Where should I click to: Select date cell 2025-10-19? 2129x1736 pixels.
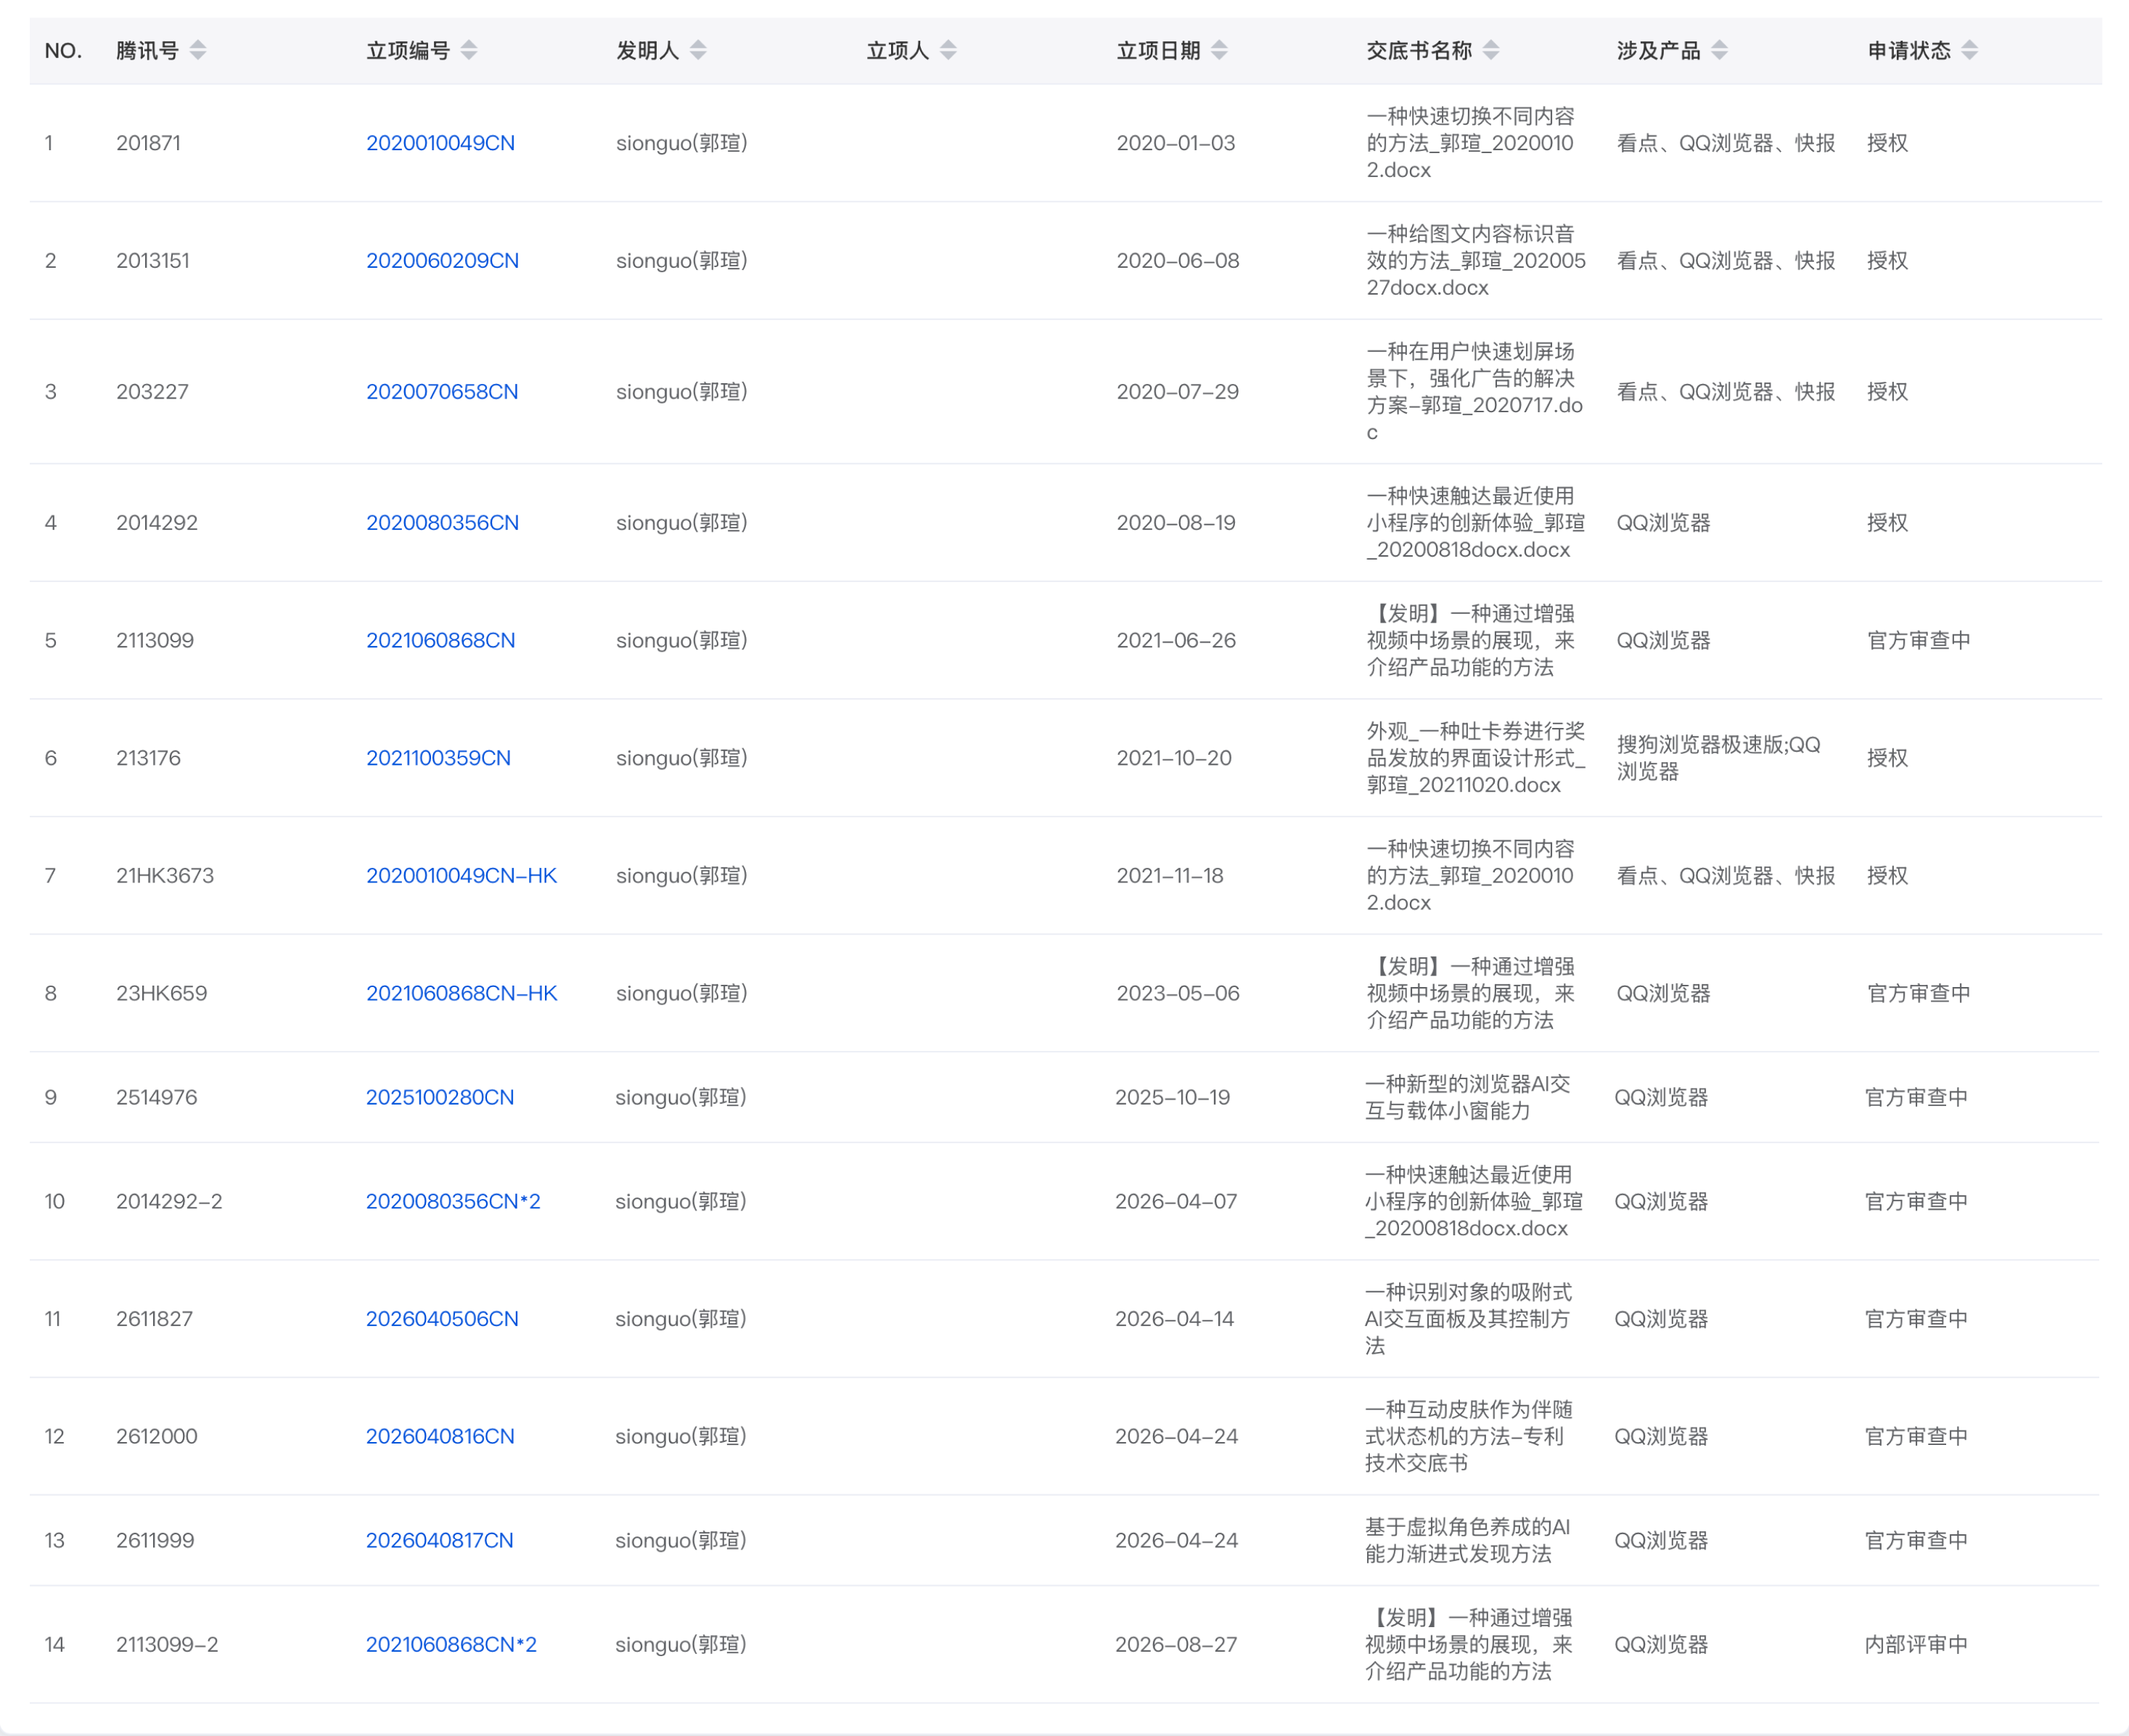1172,1098
